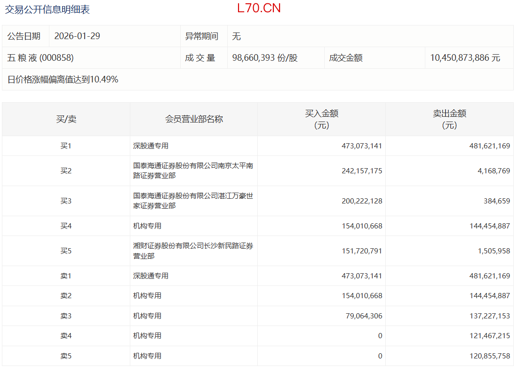Click the red L70.CN link
The width and height of the screenshot is (518, 374).
pos(259,8)
